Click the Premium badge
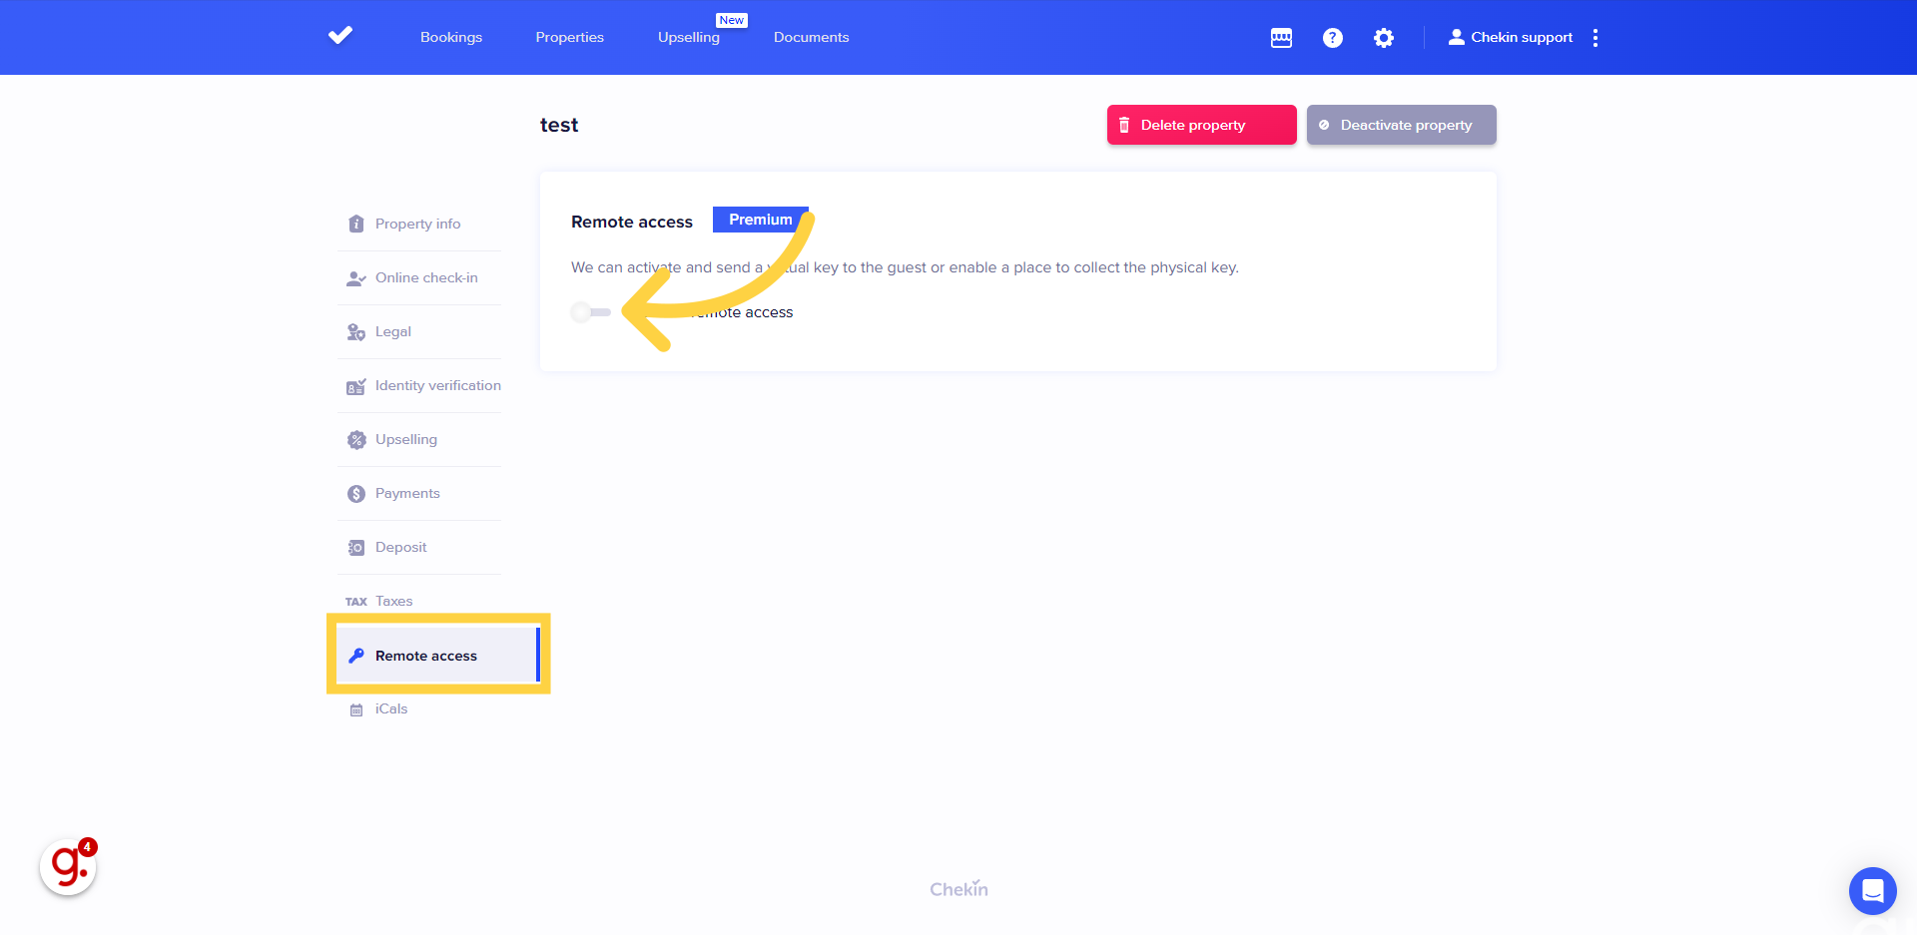 click(x=760, y=220)
